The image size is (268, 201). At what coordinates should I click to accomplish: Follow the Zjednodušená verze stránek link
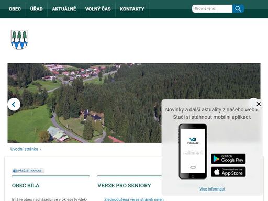(134, 199)
